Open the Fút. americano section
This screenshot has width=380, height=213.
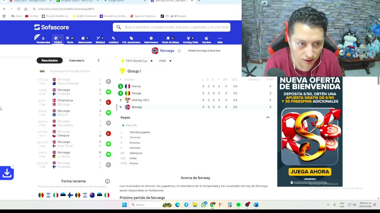click(131, 40)
